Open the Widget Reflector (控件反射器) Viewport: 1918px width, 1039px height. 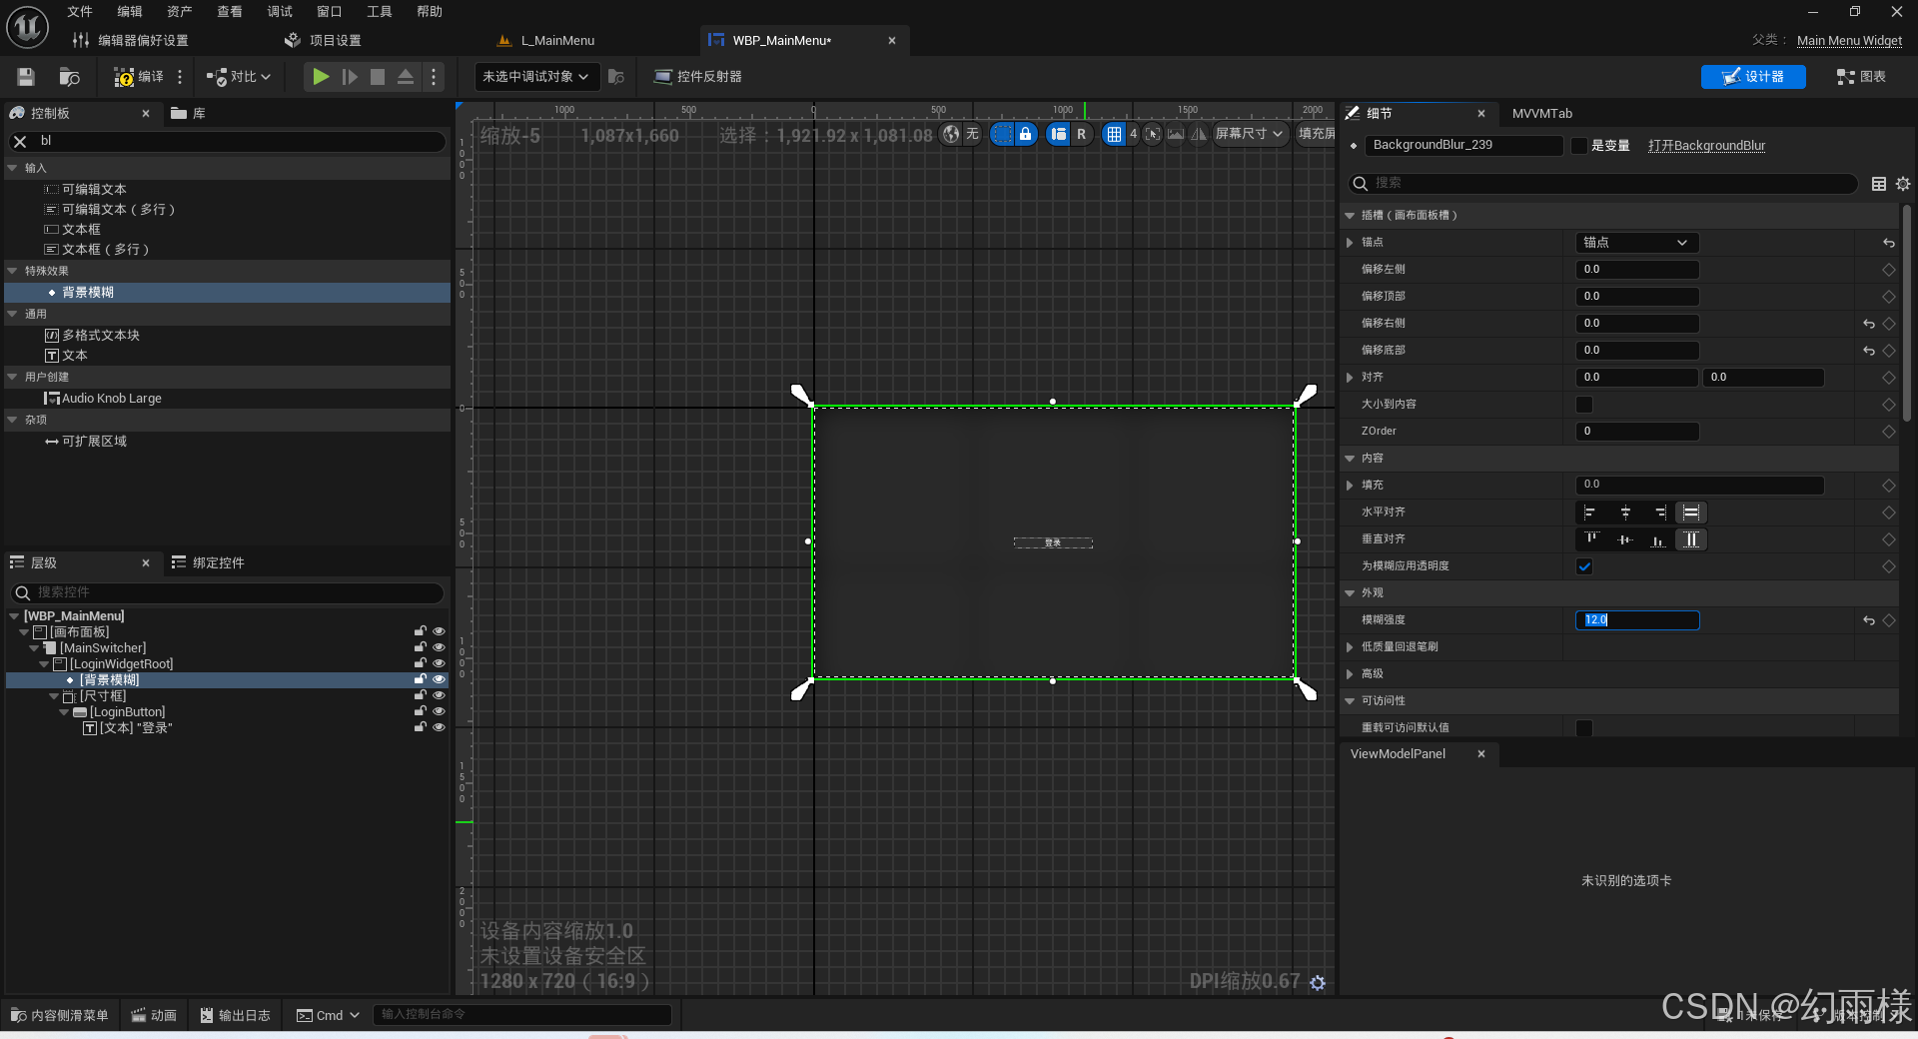(697, 77)
